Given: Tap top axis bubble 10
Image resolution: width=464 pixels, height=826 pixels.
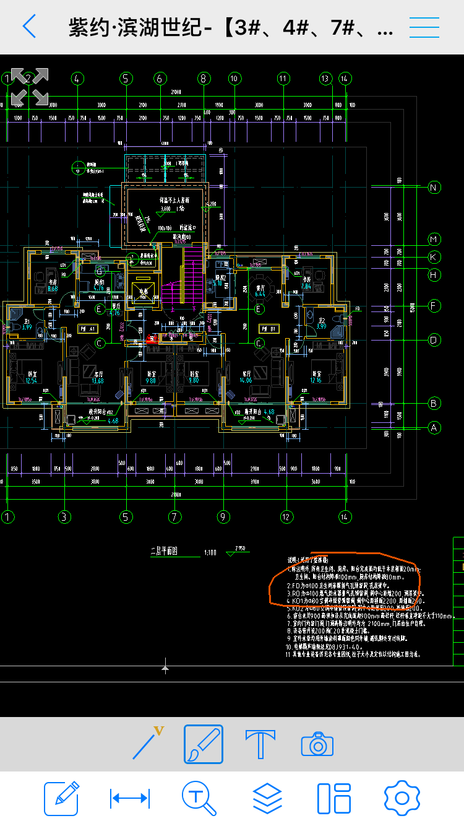Looking at the screenshot, I should (x=234, y=79).
